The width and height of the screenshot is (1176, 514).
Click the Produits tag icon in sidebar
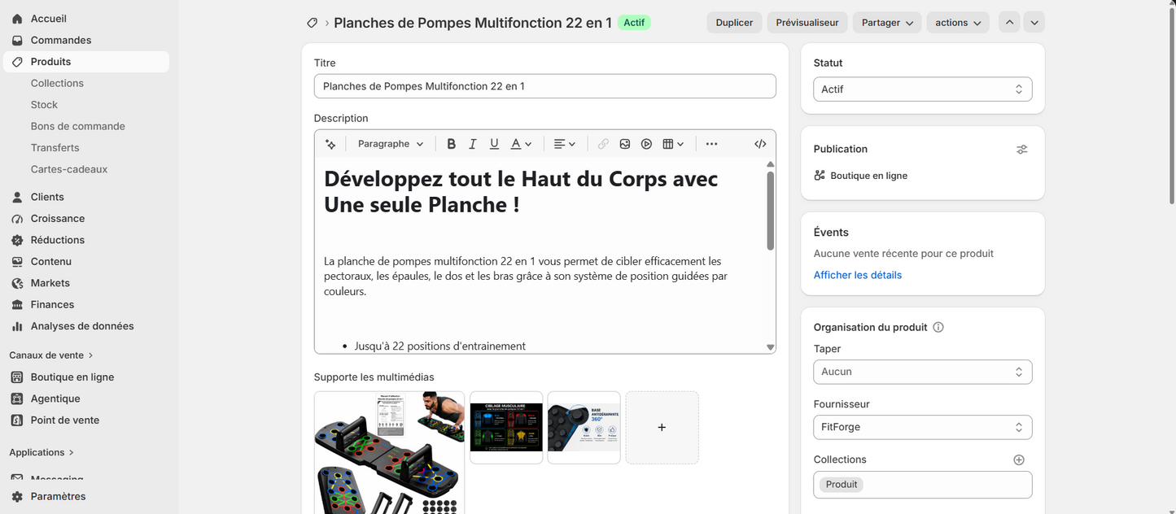point(17,62)
